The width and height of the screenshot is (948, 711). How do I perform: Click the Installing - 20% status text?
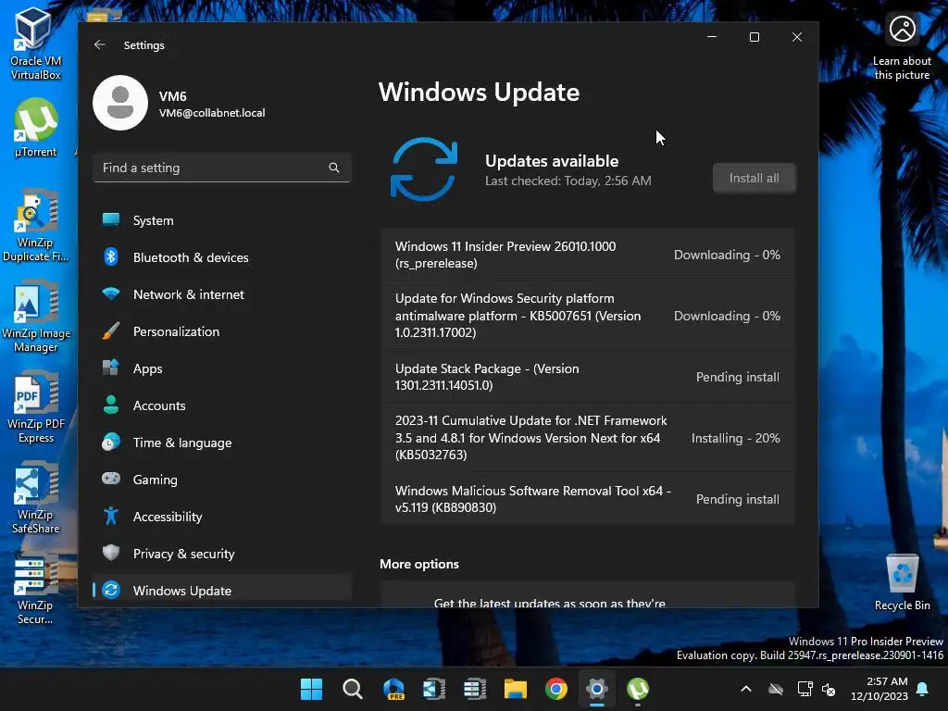point(735,438)
